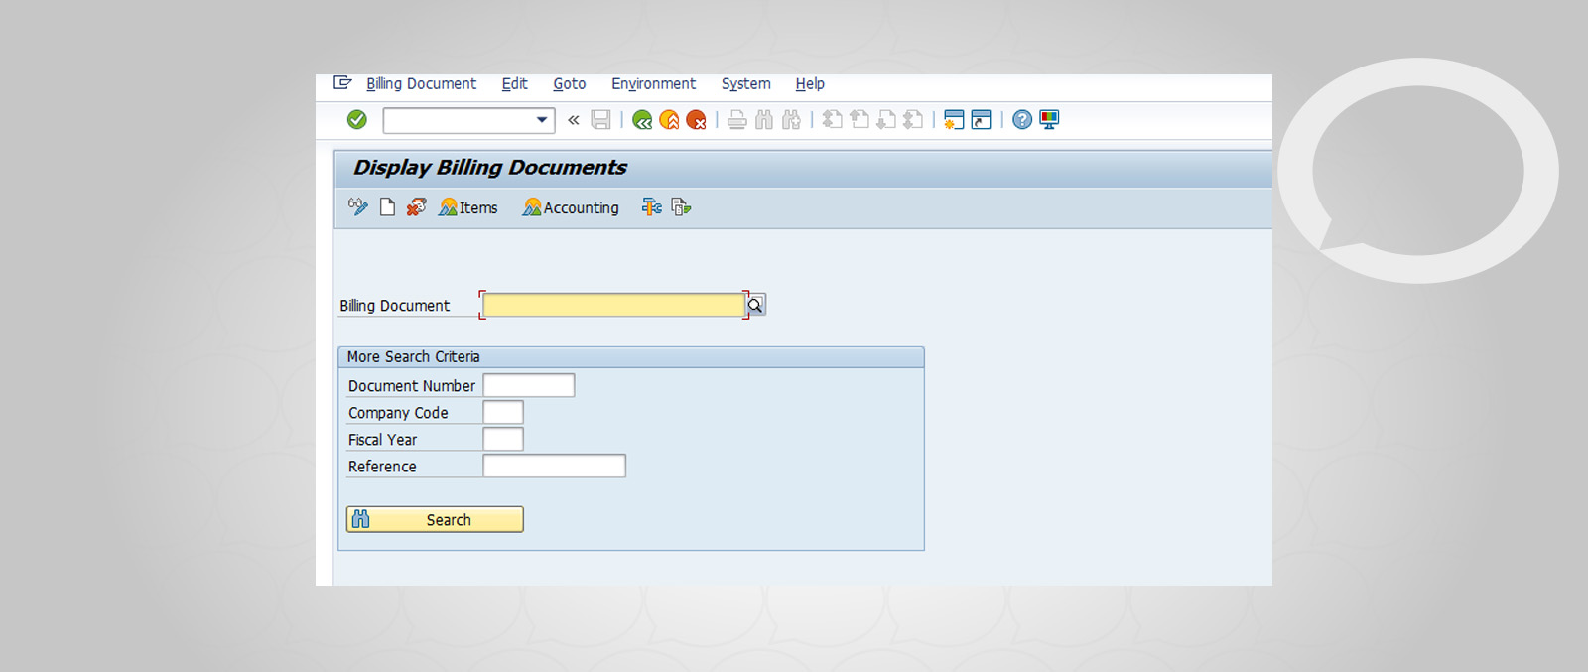
Task: Click the red Cancel icon
Action: [696, 120]
